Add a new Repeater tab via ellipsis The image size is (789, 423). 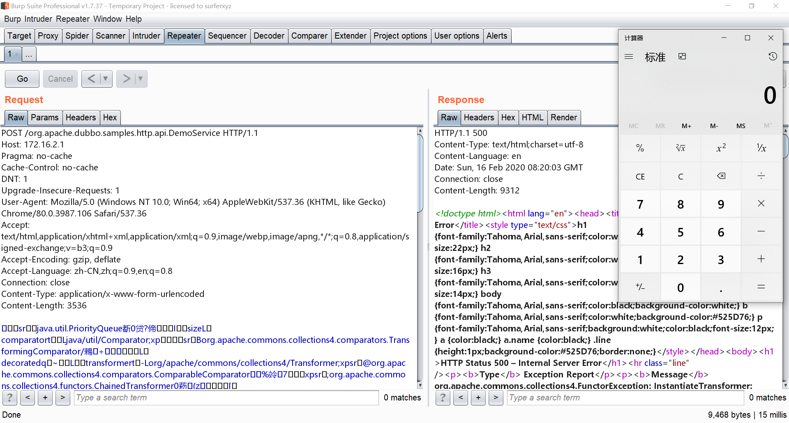tap(29, 54)
